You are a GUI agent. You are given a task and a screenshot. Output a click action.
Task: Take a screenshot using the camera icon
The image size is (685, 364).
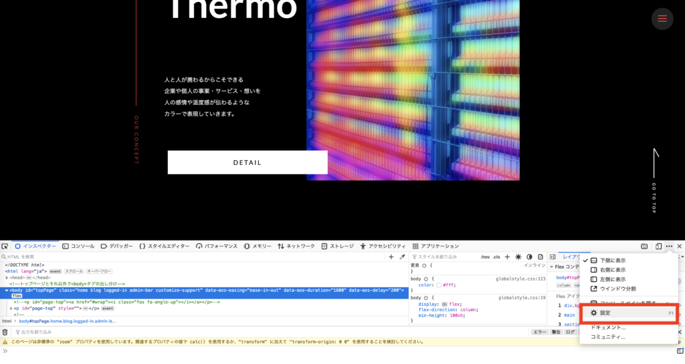[644, 246]
